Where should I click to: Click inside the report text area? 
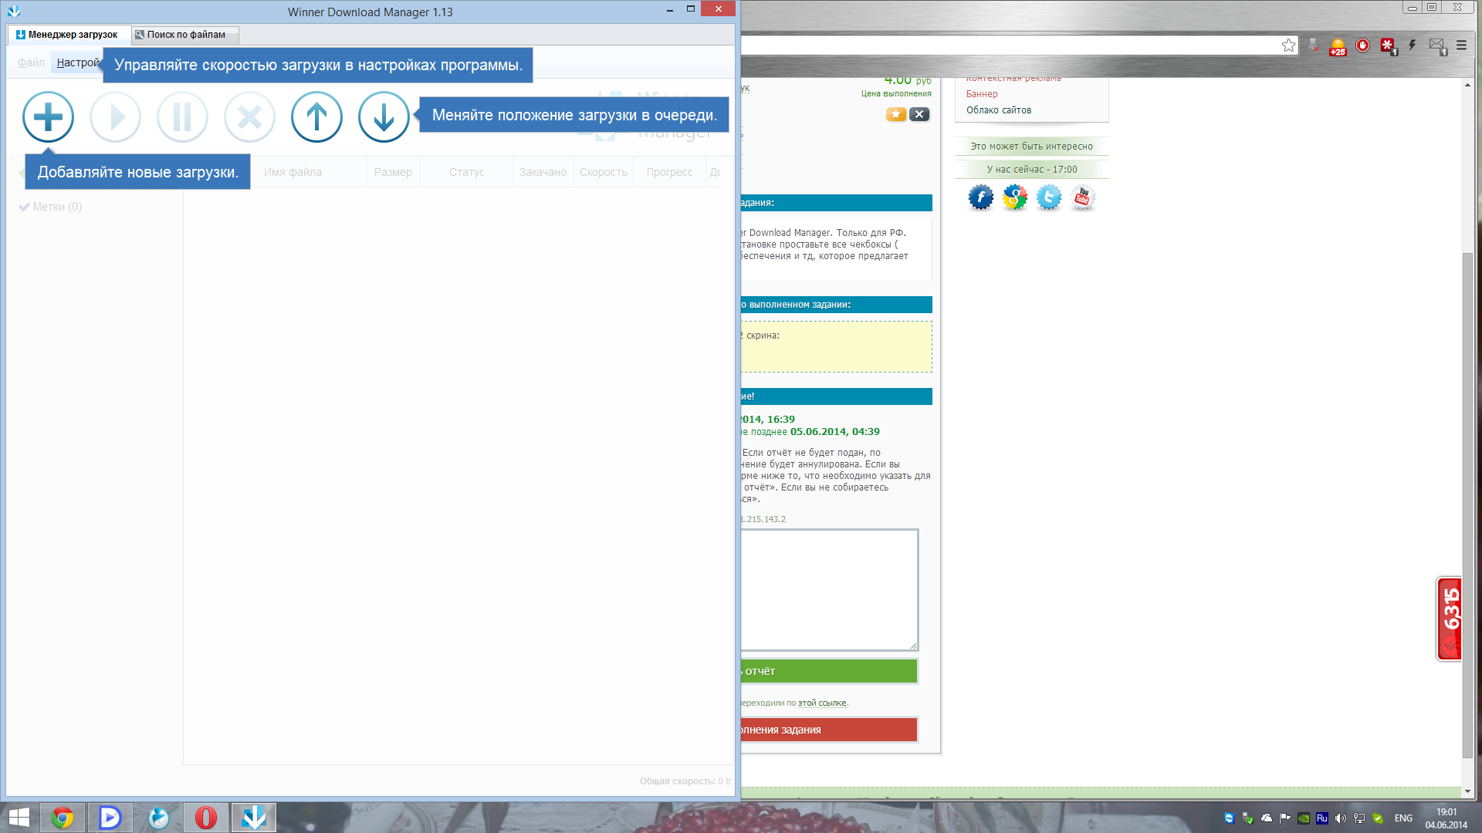tap(829, 590)
